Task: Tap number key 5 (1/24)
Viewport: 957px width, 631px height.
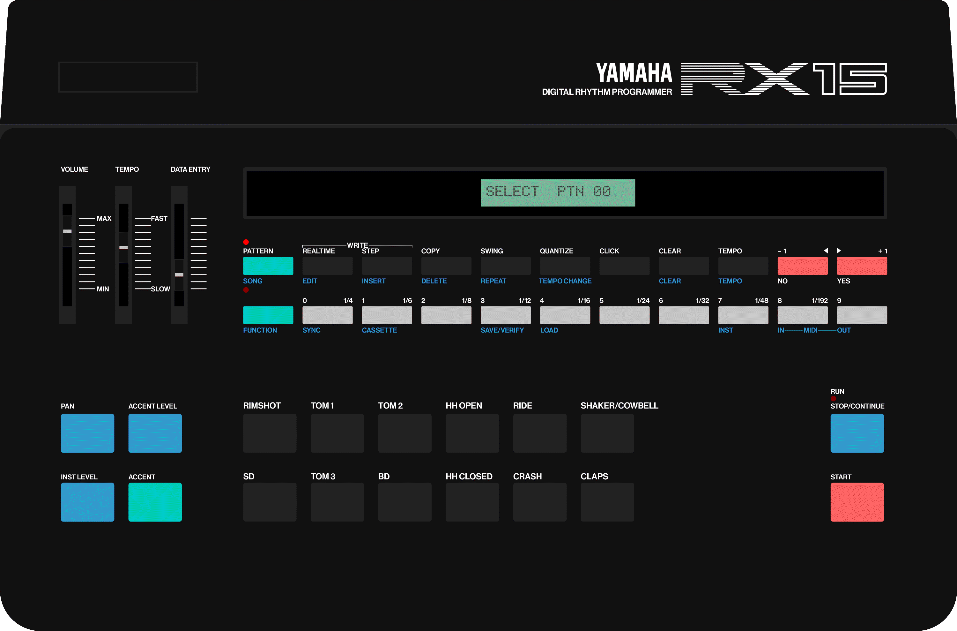Action: [x=625, y=315]
